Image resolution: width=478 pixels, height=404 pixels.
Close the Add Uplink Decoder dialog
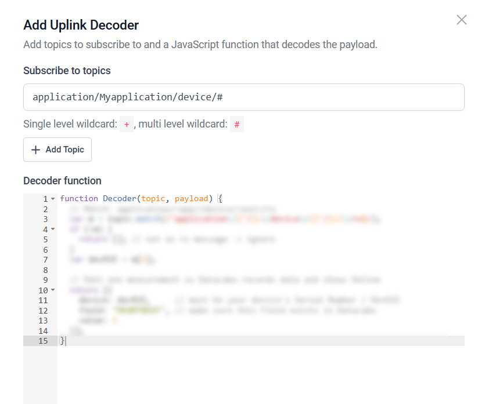pyautogui.click(x=461, y=20)
